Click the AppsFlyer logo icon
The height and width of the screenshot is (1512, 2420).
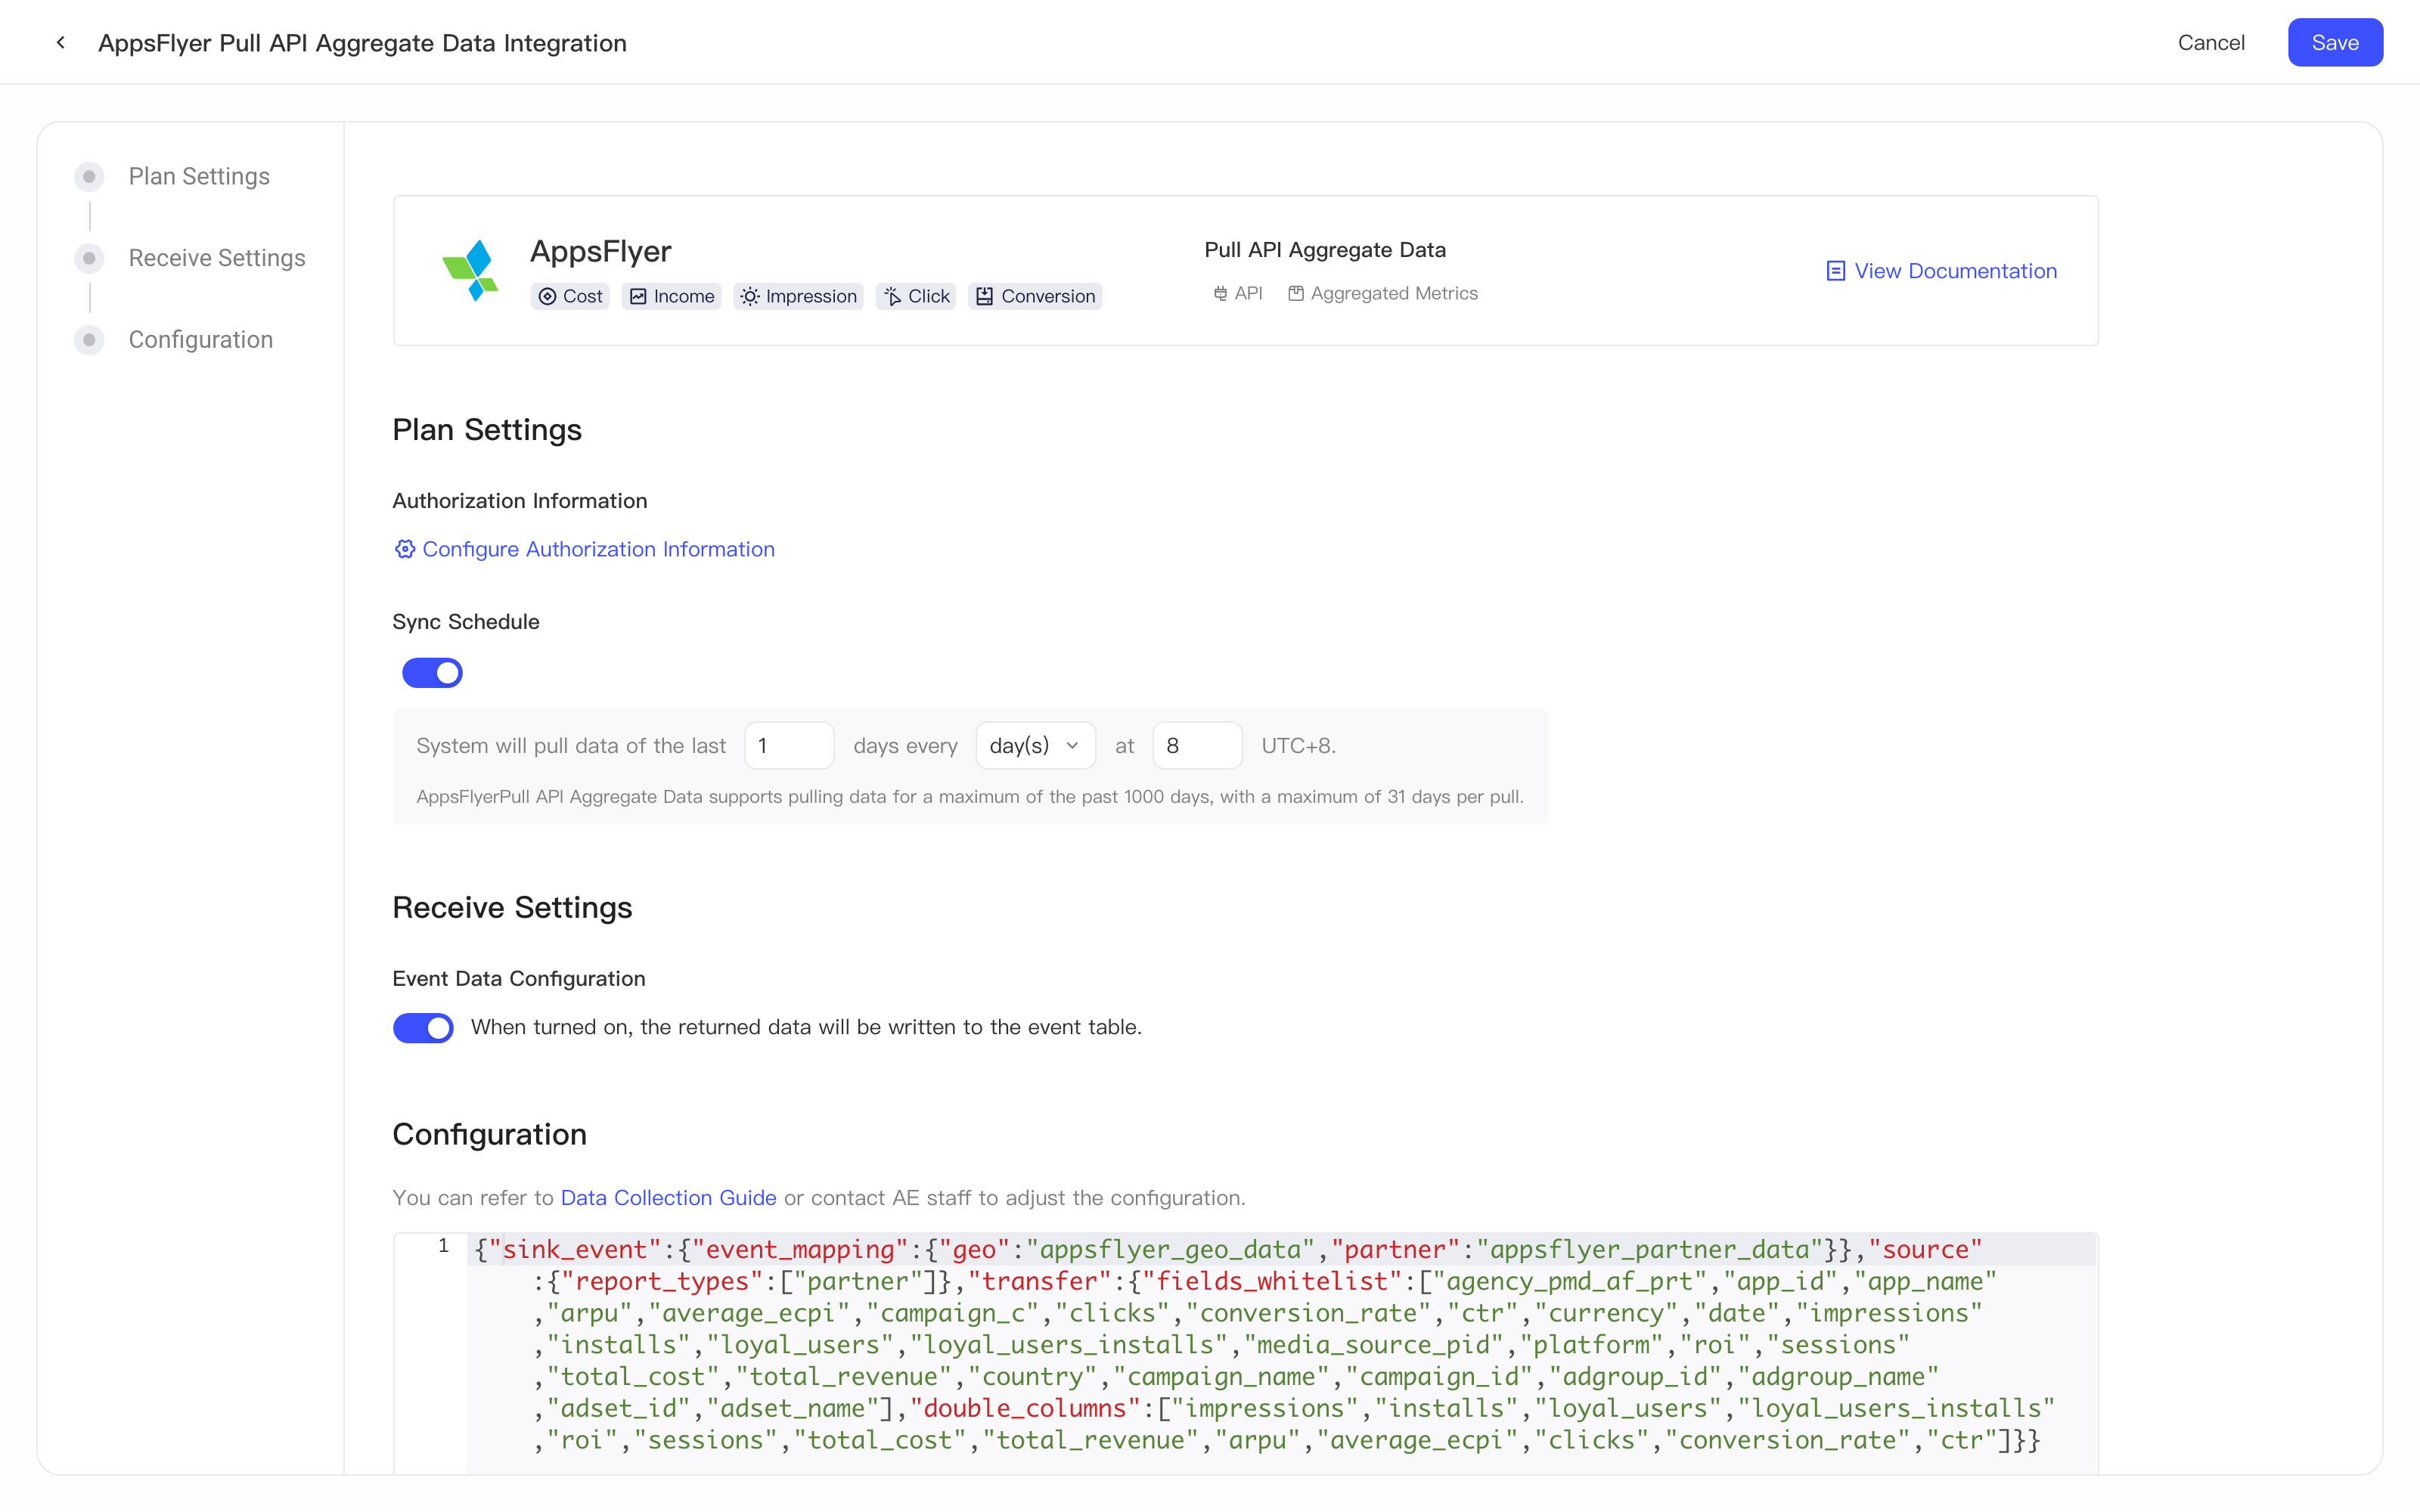tap(471, 270)
